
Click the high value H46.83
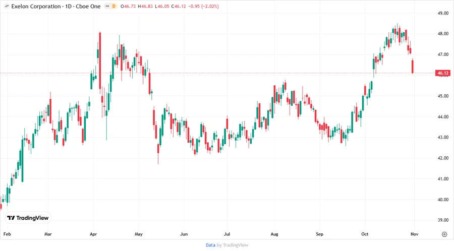coord(145,6)
